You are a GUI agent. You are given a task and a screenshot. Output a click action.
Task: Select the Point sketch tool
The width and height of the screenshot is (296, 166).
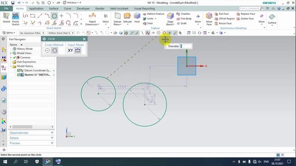(62, 16)
